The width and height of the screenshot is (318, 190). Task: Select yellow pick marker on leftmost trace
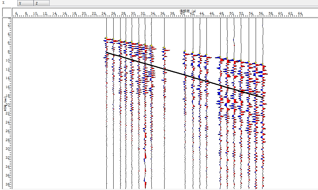pos(106,38)
